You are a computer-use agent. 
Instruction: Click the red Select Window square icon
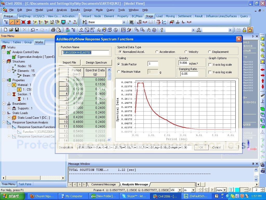click(x=23, y=22)
